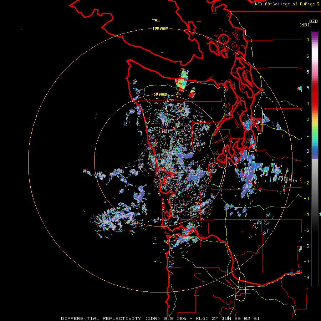Click the "50 NMI" range ring label

tap(160, 94)
